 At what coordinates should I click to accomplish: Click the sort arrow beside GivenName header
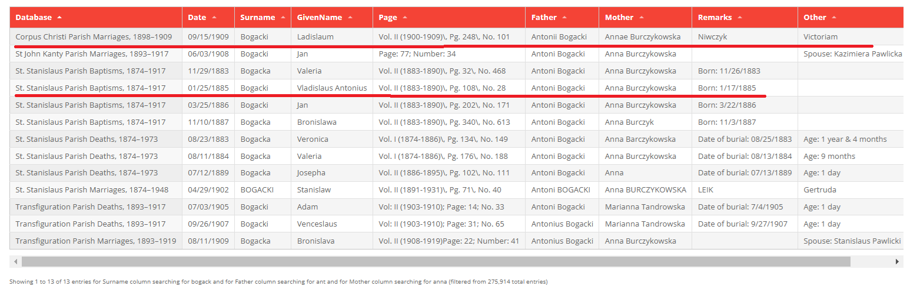pyautogui.click(x=351, y=18)
